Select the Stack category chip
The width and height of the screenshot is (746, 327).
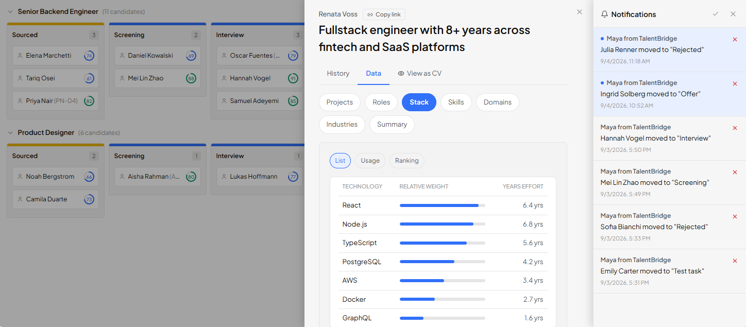(419, 102)
